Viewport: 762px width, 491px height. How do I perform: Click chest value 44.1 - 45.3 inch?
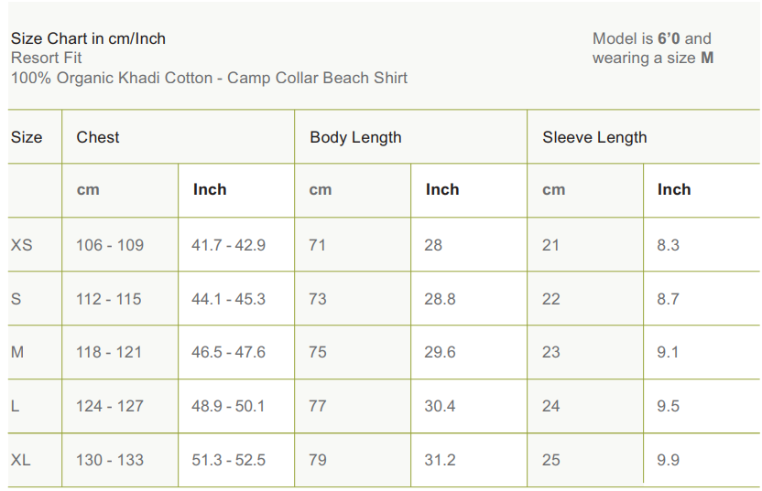click(x=228, y=299)
